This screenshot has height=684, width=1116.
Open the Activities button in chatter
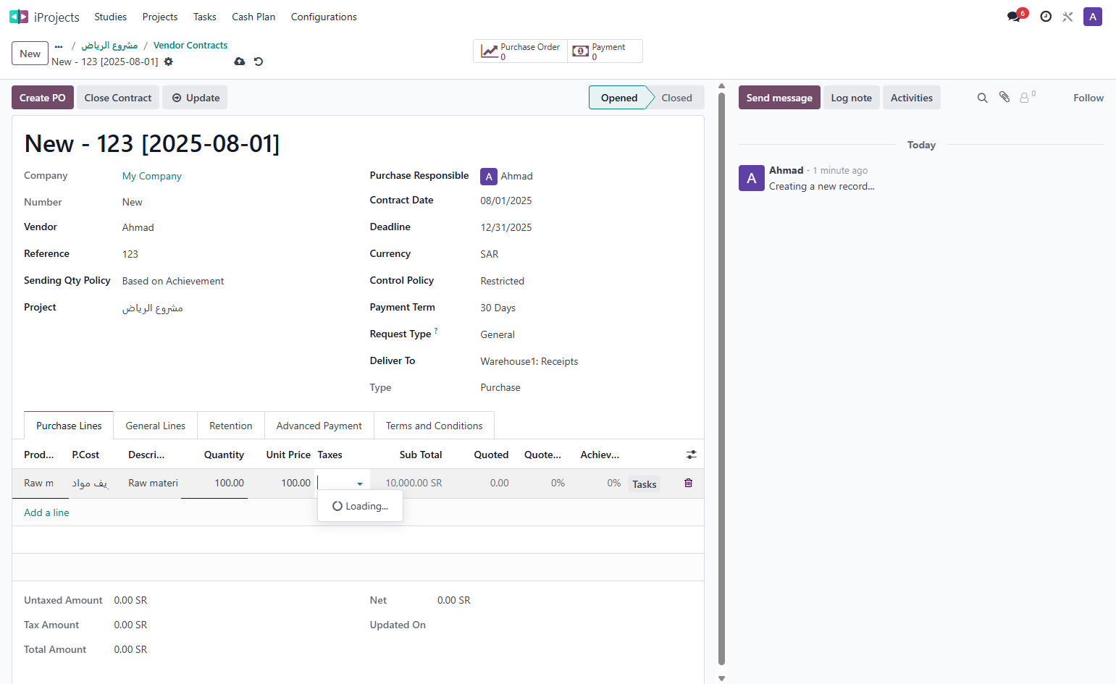912,98
